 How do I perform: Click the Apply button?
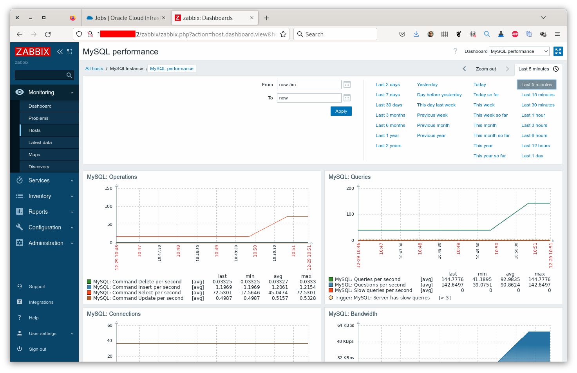pyautogui.click(x=341, y=111)
